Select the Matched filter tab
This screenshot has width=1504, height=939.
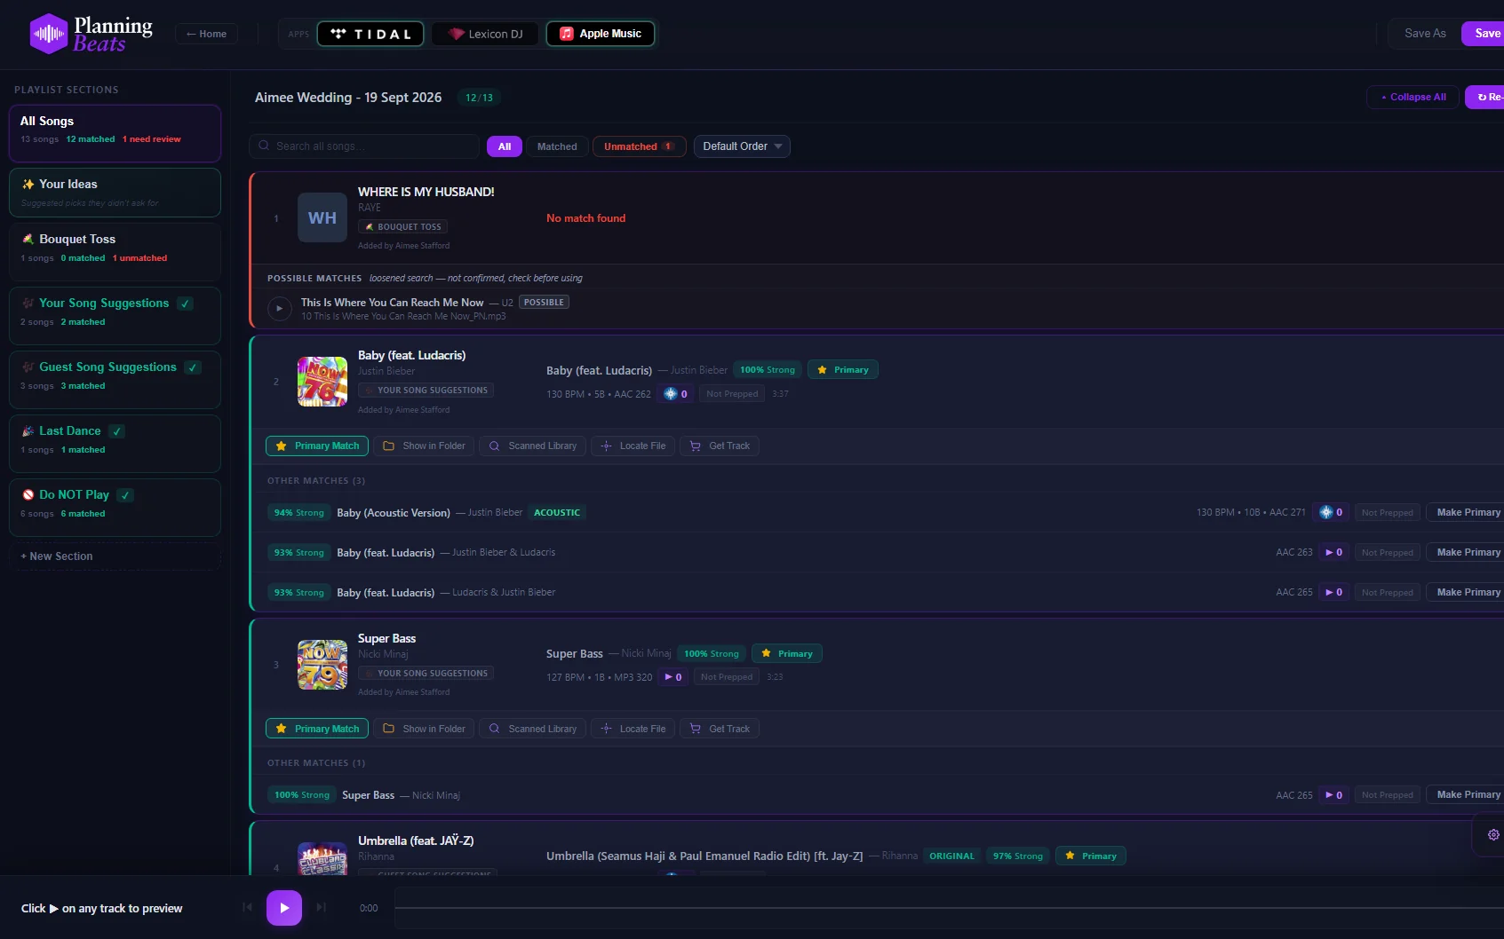pyautogui.click(x=557, y=146)
